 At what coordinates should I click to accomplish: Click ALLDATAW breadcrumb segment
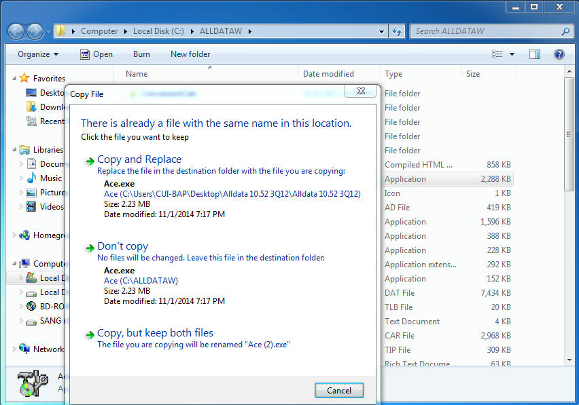pos(221,31)
